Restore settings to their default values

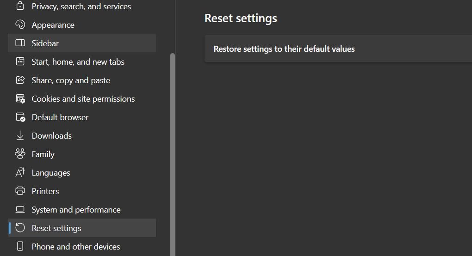pos(284,49)
